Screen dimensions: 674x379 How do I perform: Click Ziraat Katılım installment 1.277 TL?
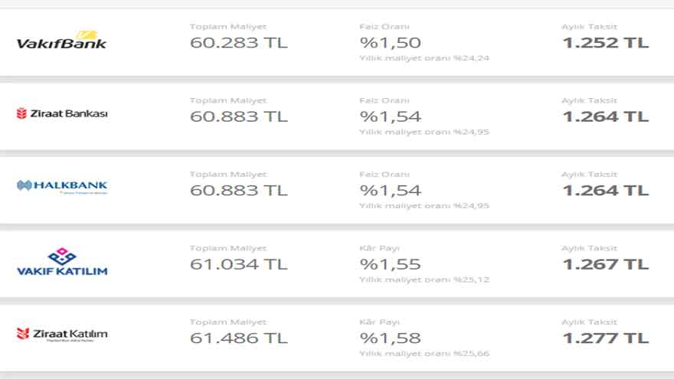pos(605,338)
